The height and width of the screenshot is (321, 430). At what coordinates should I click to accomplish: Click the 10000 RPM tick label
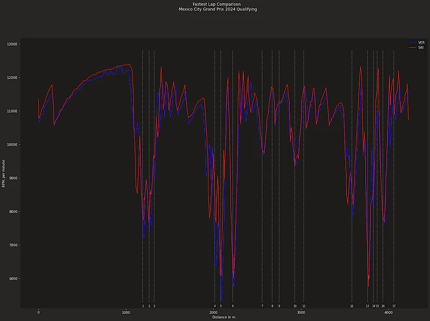pos(12,145)
